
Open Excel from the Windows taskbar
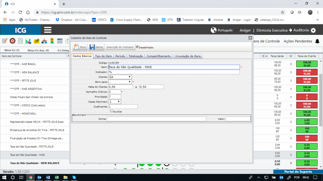click(57, 177)
